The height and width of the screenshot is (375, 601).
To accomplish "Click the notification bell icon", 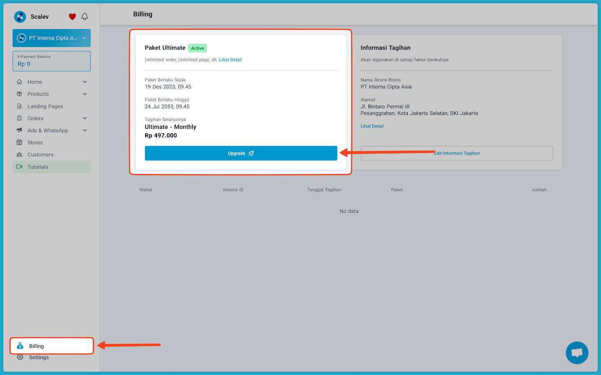I will click(x=85, y=16).
